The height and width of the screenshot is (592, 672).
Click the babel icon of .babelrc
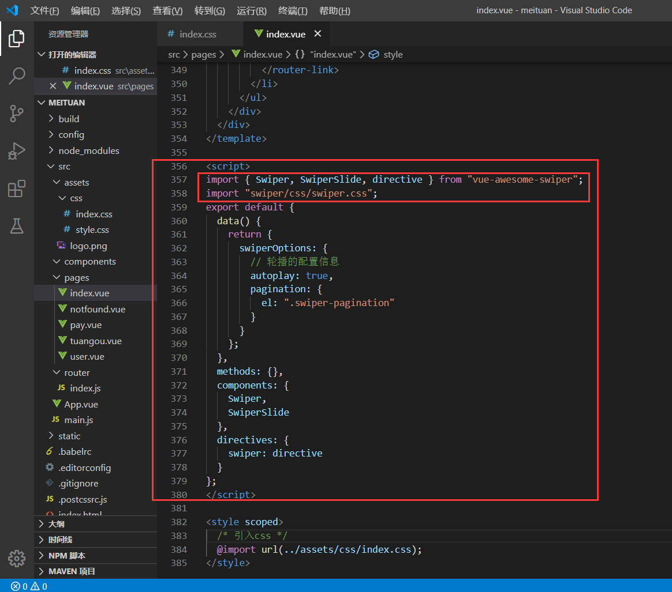point(50,451)
